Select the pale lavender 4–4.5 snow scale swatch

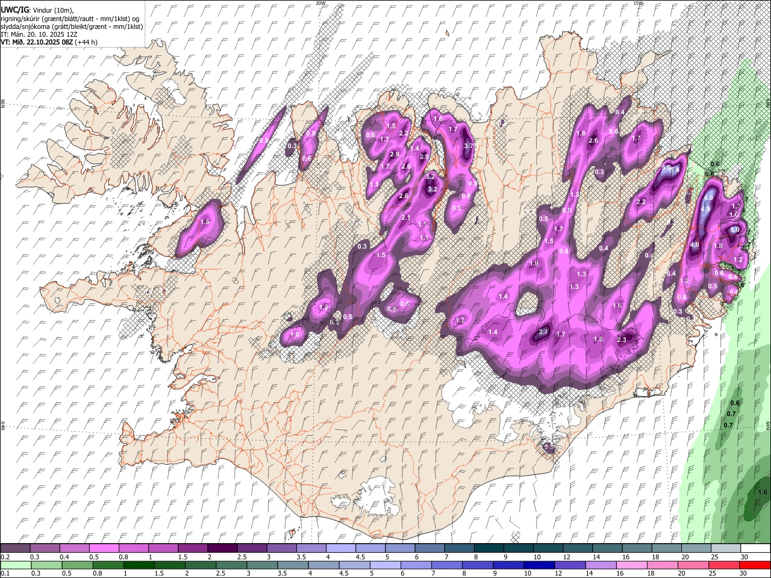[x=340, y=548]
